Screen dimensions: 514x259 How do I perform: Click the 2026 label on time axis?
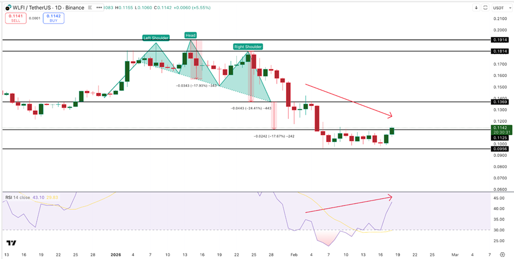(x=116, y=255)
